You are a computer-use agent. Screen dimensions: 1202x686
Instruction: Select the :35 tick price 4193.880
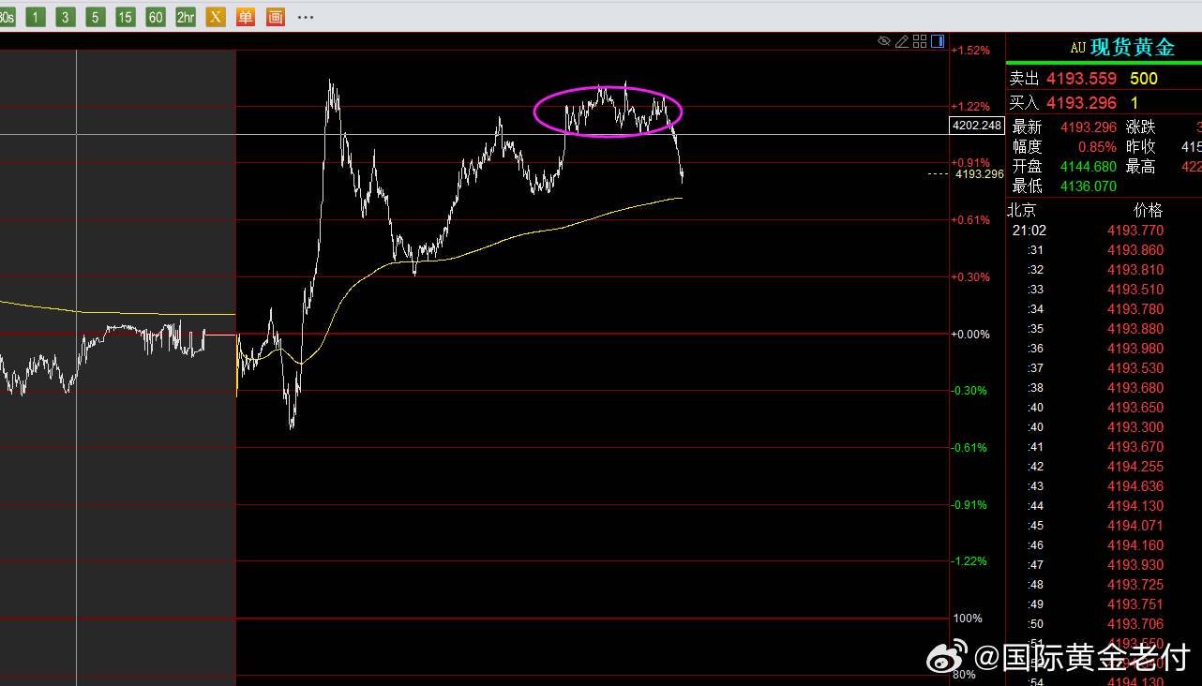click(1135, 329)
